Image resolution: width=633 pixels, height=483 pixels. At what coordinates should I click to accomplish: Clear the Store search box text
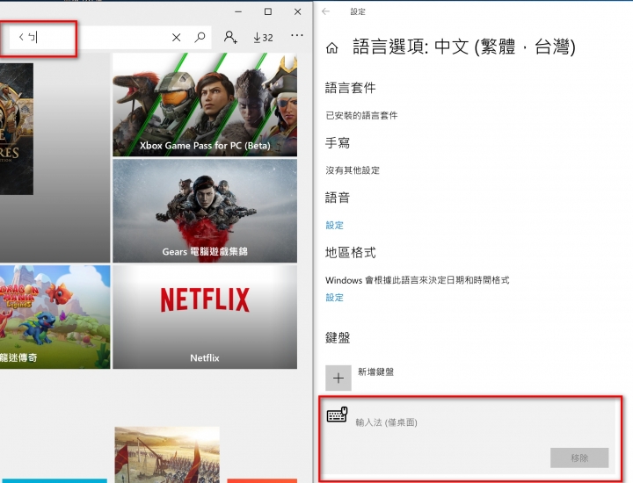(176, 38)
